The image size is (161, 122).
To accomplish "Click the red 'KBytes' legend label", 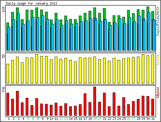I will coord(158,92).
